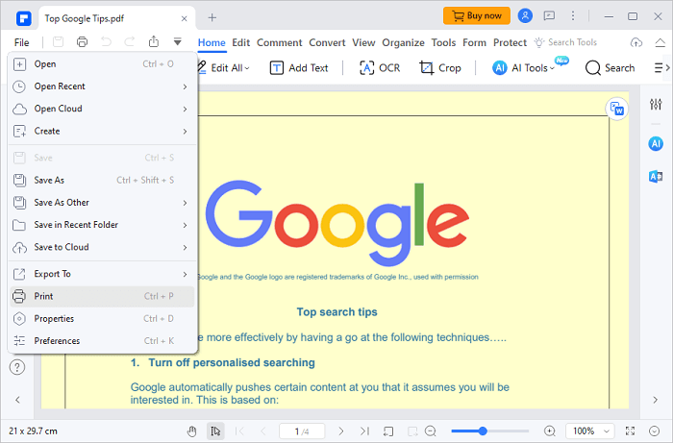The height and width of the screenshot is (443, 673).
Task: Click the page number input field
Action: point(302,431)
